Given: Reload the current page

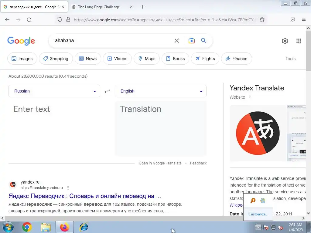Looking at the screenshot, I should 29,19.
